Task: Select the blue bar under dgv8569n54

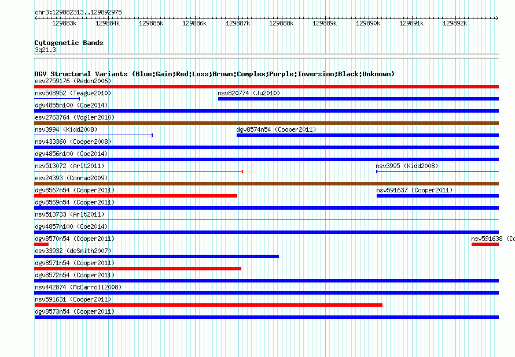Action: [266, 208]
